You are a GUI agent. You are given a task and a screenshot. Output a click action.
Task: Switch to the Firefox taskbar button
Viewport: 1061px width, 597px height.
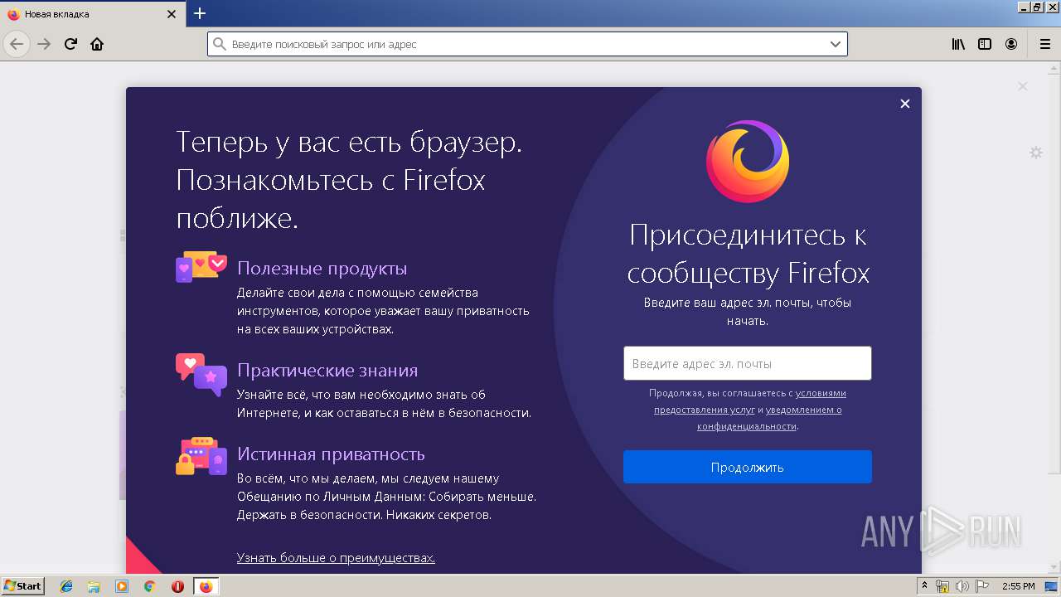tap(206, 586)
